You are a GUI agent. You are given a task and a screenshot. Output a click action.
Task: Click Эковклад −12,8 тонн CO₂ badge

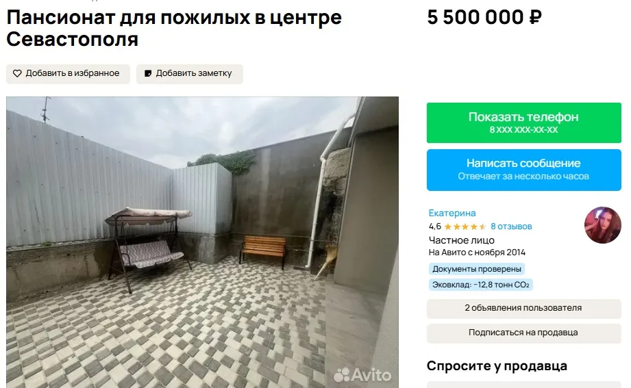(x=480, y=285)
